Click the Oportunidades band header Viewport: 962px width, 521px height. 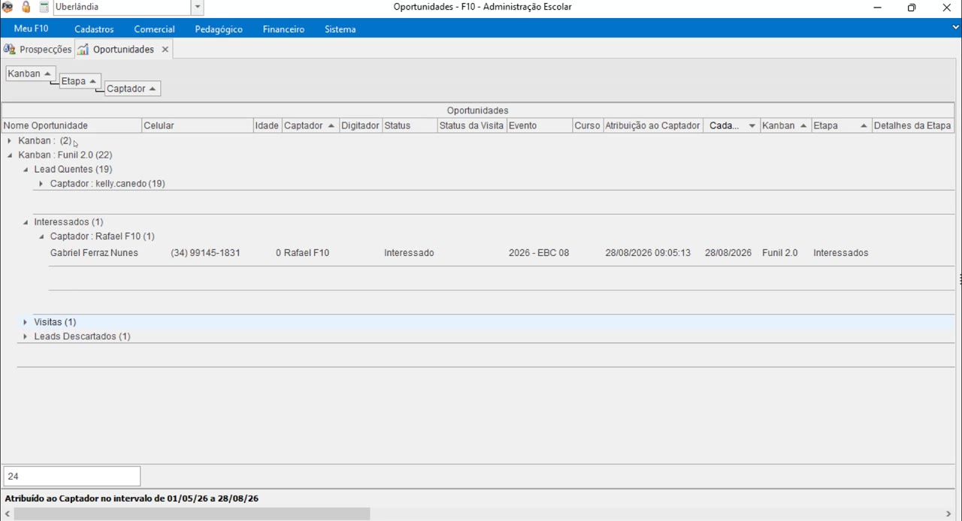point(478,110)
